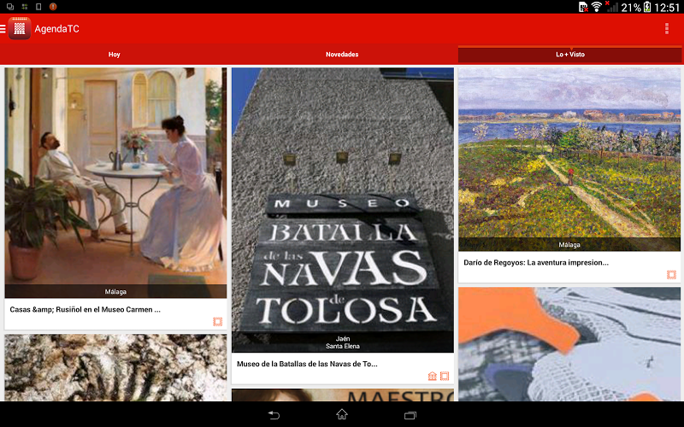Click the 'AgendaTC' app title text
Image resolution: width=684 pixels, height=427 pixels.
pos(56,29)
